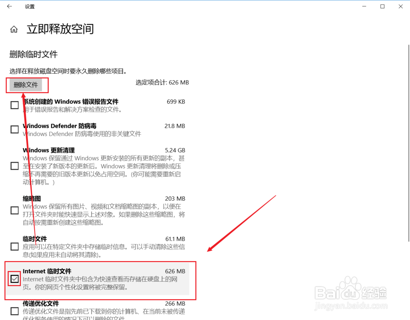Select the 临时文件 checkbox
This screenshot has width=410, height=320.
(15, 246)
